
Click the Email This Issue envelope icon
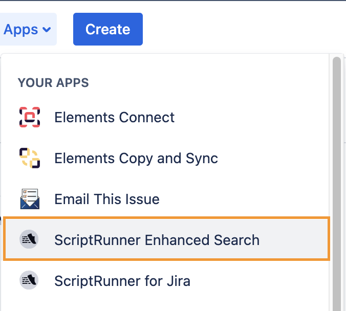29,199
